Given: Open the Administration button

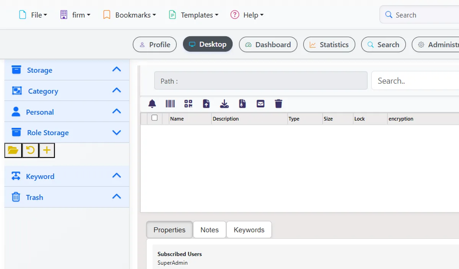Looking at the screenshot, I should [435, 44].
